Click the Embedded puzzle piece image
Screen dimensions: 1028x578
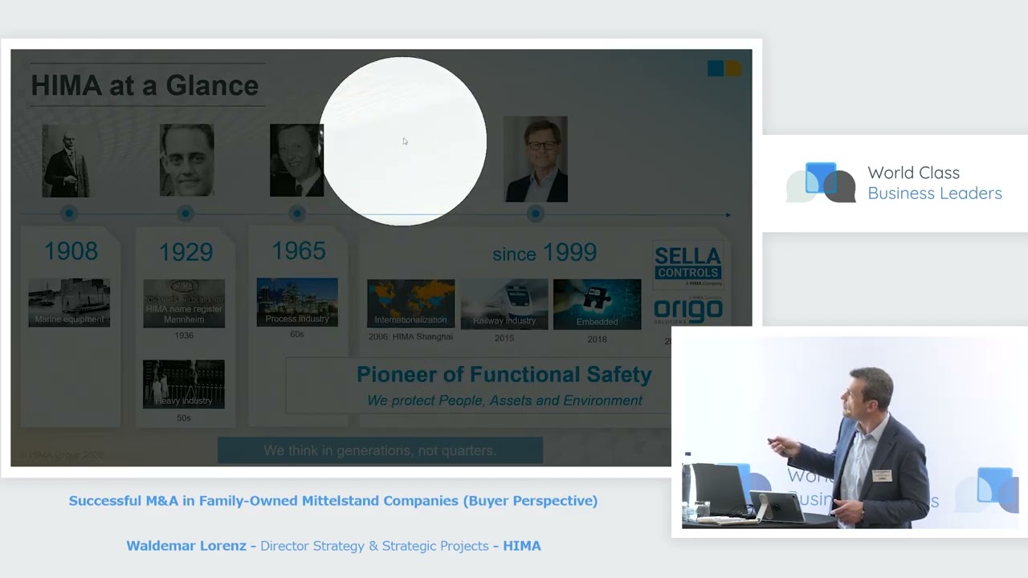597,304
